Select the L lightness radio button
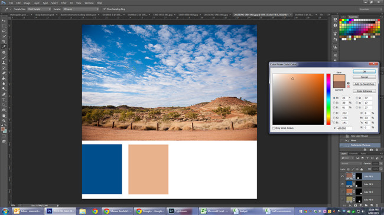The height and width of the screenshot is (215, 384). [357, 98]
